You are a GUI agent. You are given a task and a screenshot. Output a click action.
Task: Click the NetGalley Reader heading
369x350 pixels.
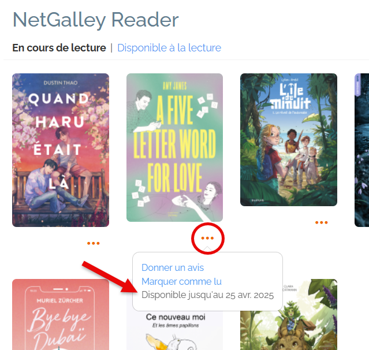95,20
